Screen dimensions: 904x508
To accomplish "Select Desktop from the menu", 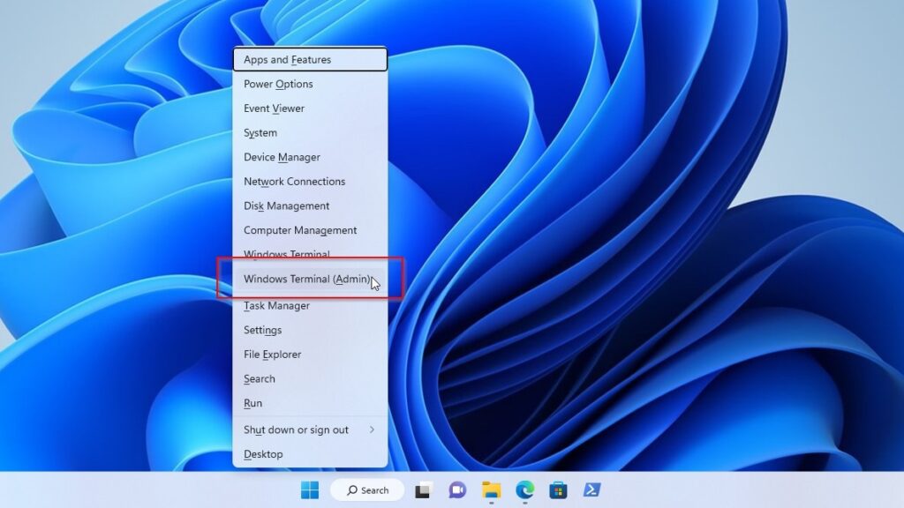I will click(x=310, y=454).
